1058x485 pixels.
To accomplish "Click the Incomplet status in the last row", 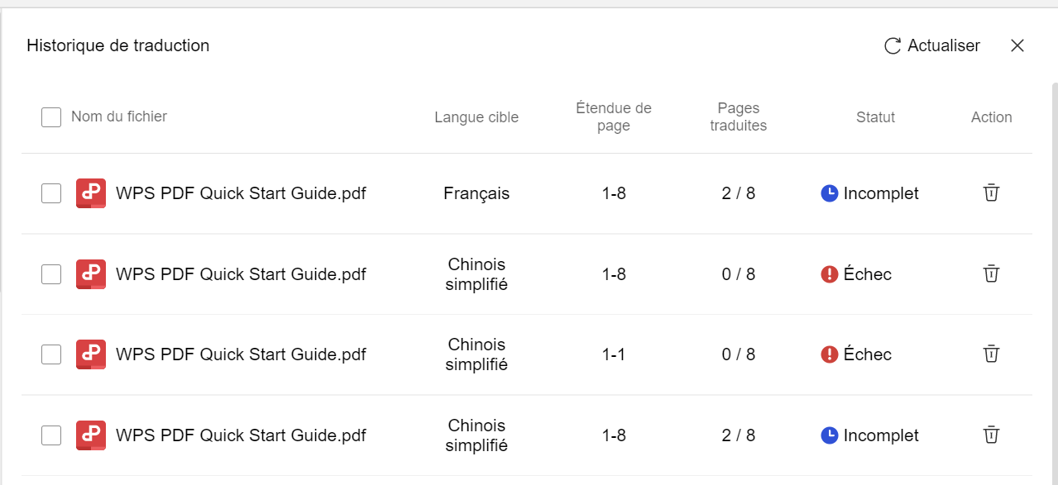I will pyautogui.click(x=880, y=435).
